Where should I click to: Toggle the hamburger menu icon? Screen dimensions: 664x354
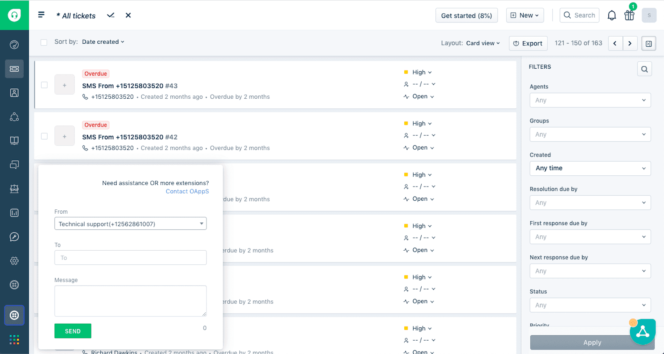(41, 15)
